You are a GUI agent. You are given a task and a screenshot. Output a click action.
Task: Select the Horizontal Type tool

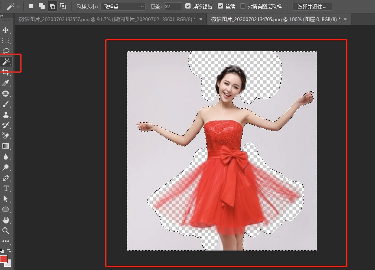pos(5,188)
